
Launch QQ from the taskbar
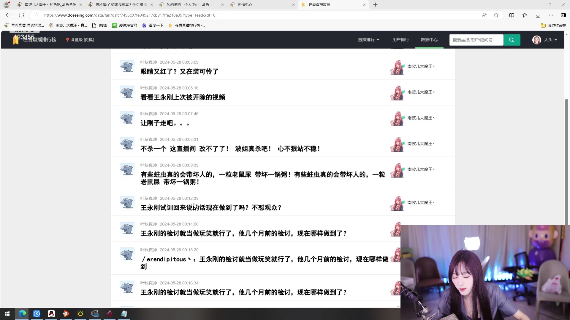(51, 314)
